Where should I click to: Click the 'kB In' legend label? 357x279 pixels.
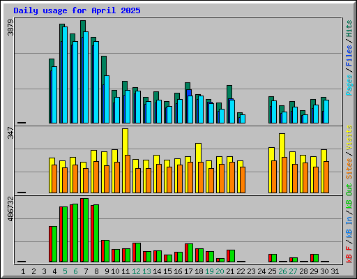[349, 227]
